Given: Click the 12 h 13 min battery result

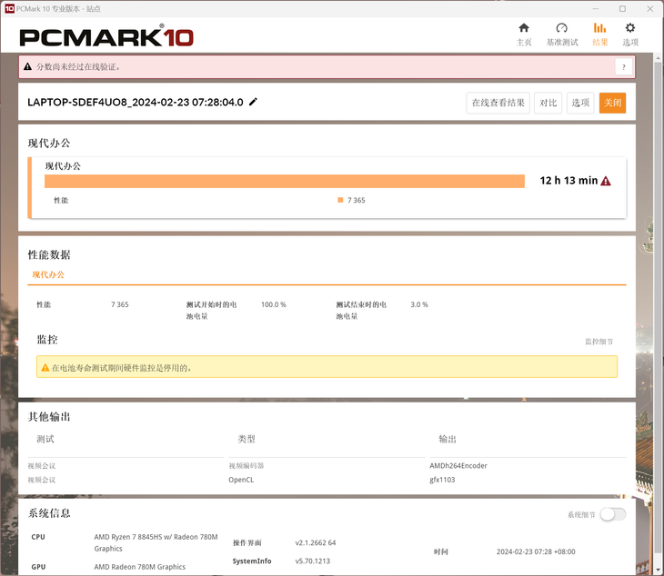Looking at the screenshot, I should tap(568, 181).
